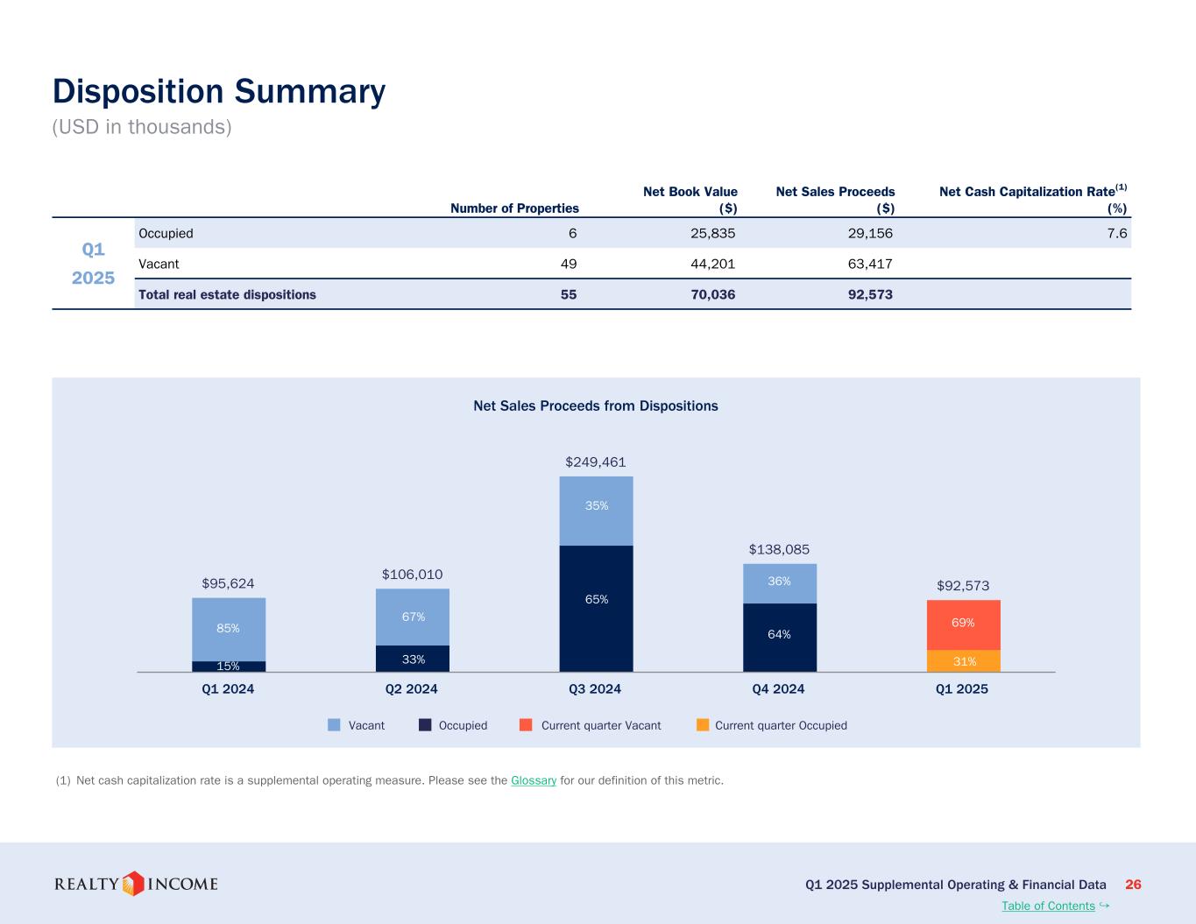The image size is (1196, 924).
Task: Click the Q4 2024 occupied 64% bar segment
Action: pyautogui.click(x=779, y=637)
